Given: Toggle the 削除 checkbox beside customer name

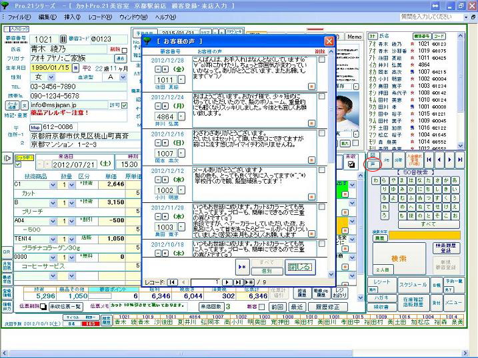Looking at the screenshot, I should (124, 50).
